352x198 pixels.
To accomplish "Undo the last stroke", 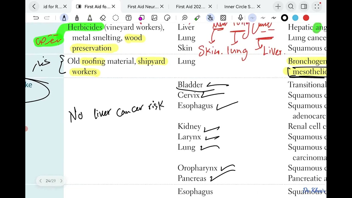I will [36, 18].
